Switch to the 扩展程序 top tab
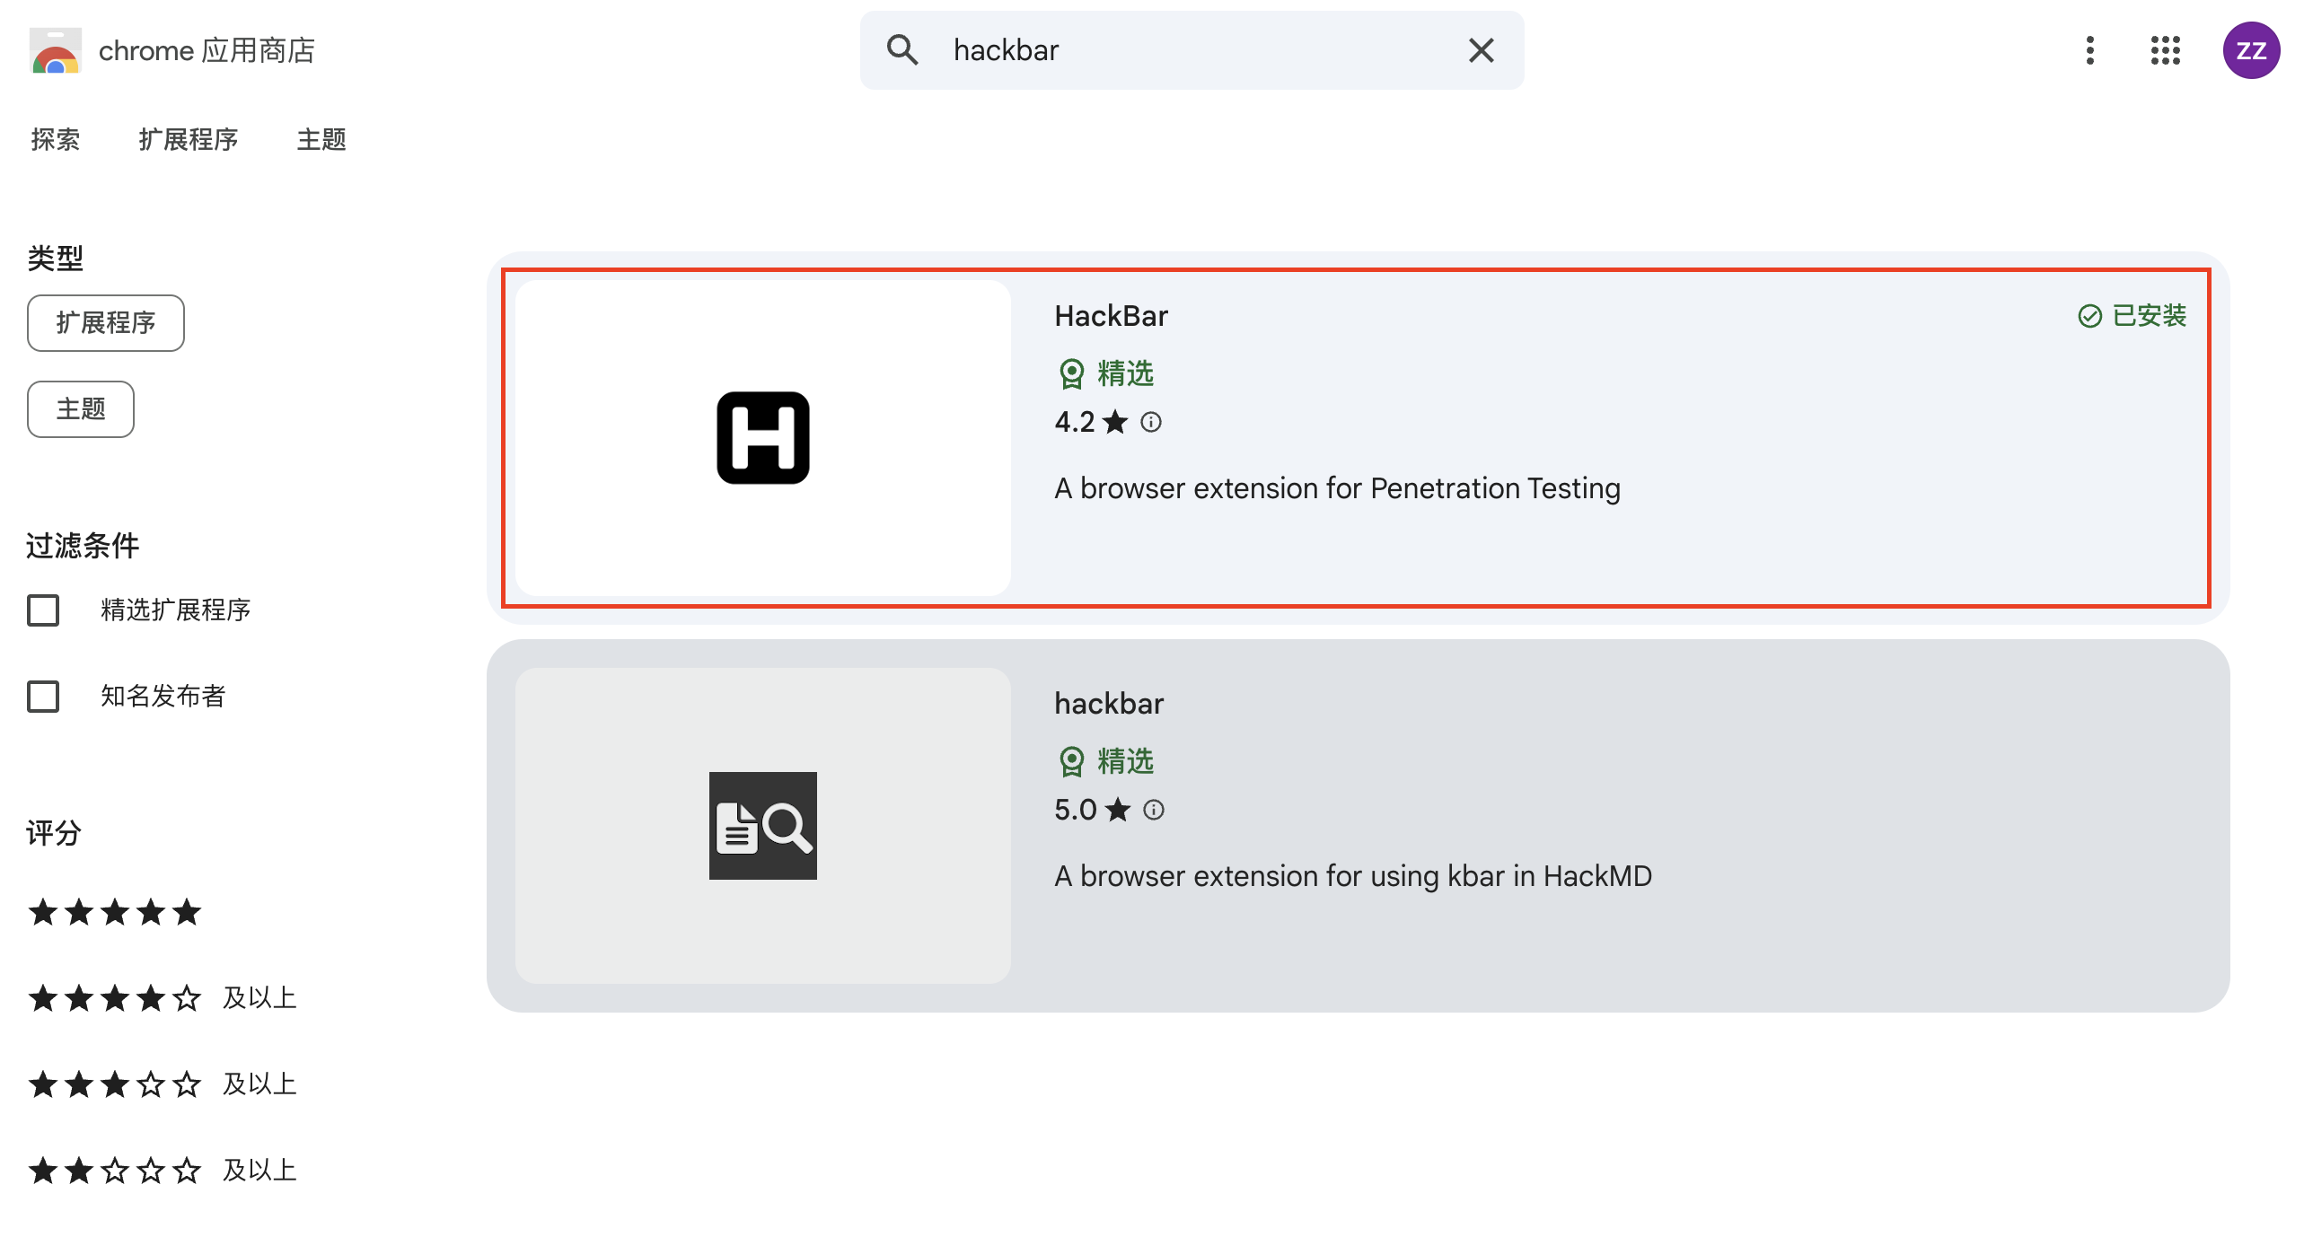 pyautogui.click(x=189, y=140)
